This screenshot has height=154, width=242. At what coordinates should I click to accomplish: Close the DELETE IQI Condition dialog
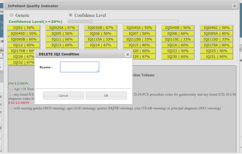point(127,54)
